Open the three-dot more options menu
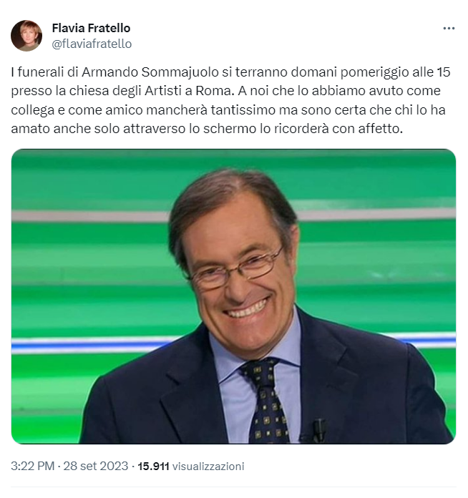 pyautogui.click(x=449, y=29)
